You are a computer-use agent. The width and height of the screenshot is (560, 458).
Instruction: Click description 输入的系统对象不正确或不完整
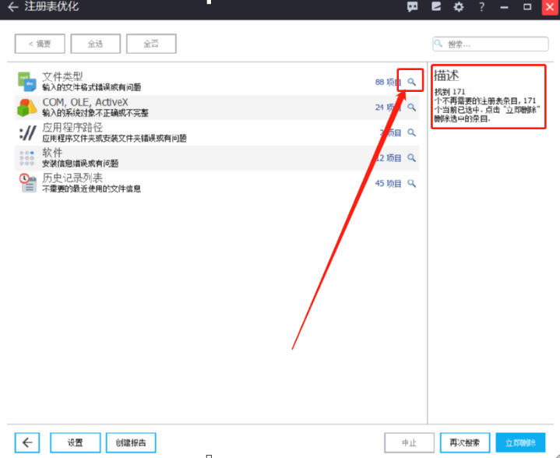coord(95,113)
